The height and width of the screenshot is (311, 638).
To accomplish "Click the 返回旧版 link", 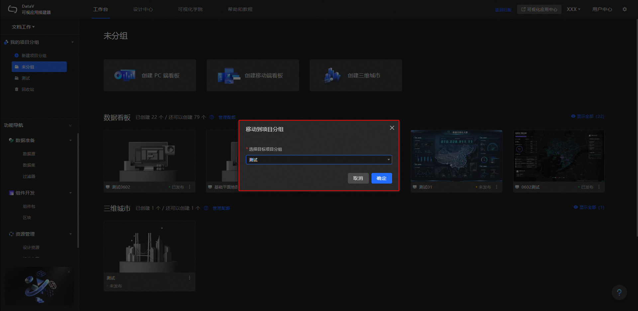I will coord(503,10).
